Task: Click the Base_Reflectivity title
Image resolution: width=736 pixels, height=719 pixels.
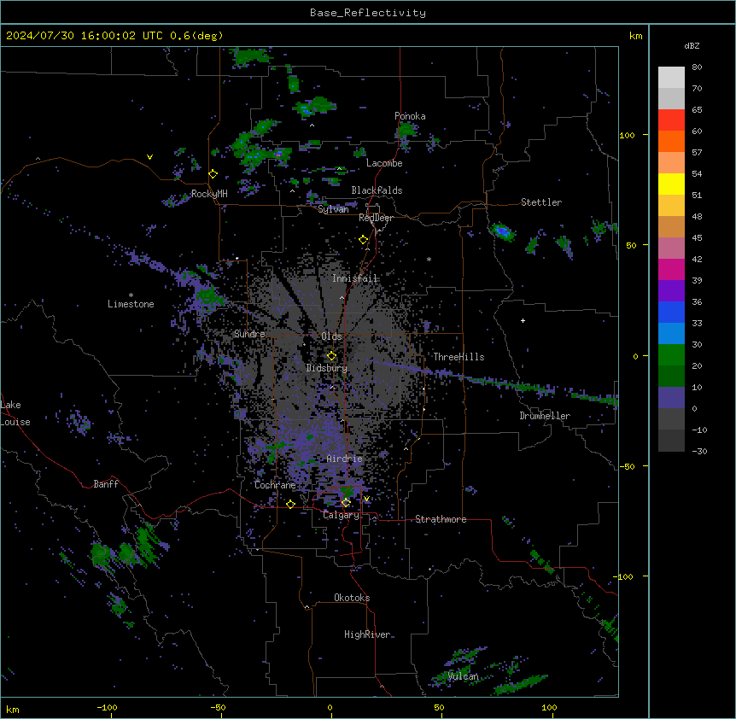Action: [368, 13]
